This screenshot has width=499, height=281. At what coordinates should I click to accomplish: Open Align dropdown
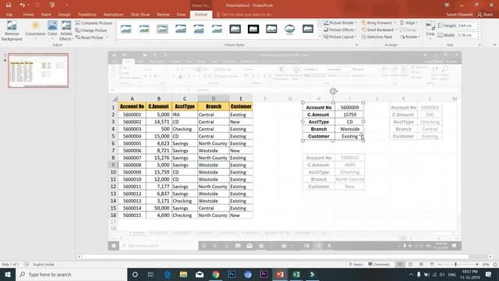point(409,23)
